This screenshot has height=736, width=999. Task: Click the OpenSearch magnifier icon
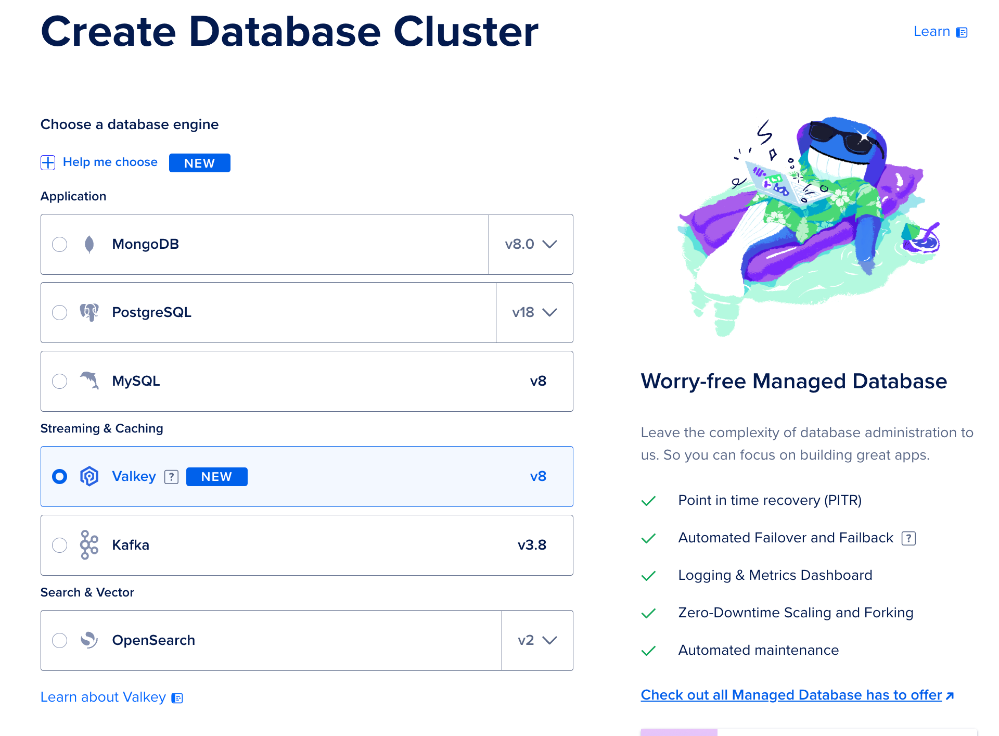89,640
